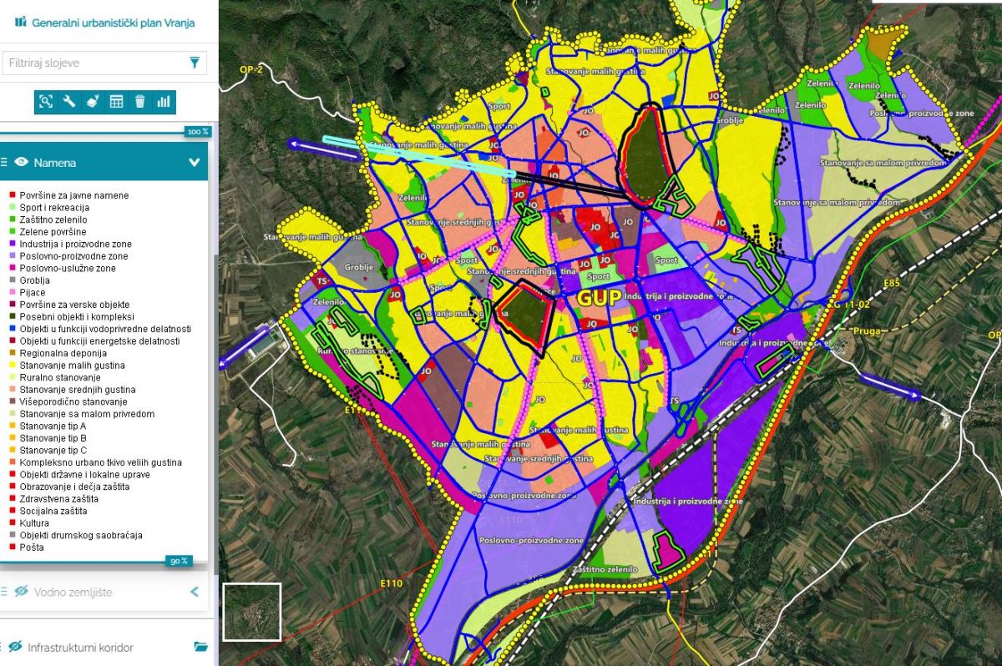
Task: Collapse the Namena layer legend chevron
Action: coord(195,163)
